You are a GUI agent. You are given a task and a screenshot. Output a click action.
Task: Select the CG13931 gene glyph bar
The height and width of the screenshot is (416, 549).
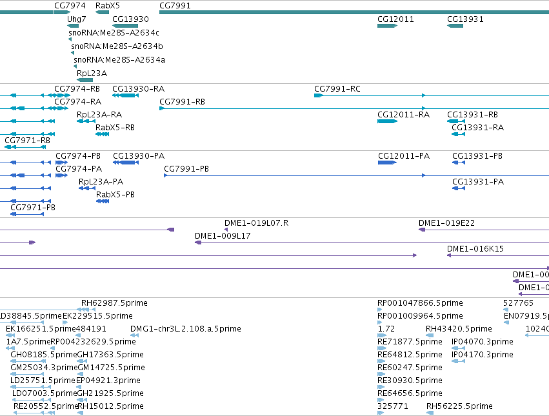tap(455, 26)
